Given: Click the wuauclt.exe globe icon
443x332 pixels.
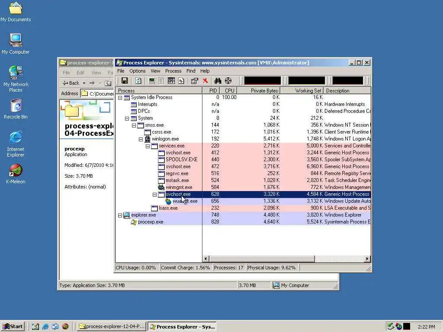Looking at the screenshot, I should click(x=168, y=201).
